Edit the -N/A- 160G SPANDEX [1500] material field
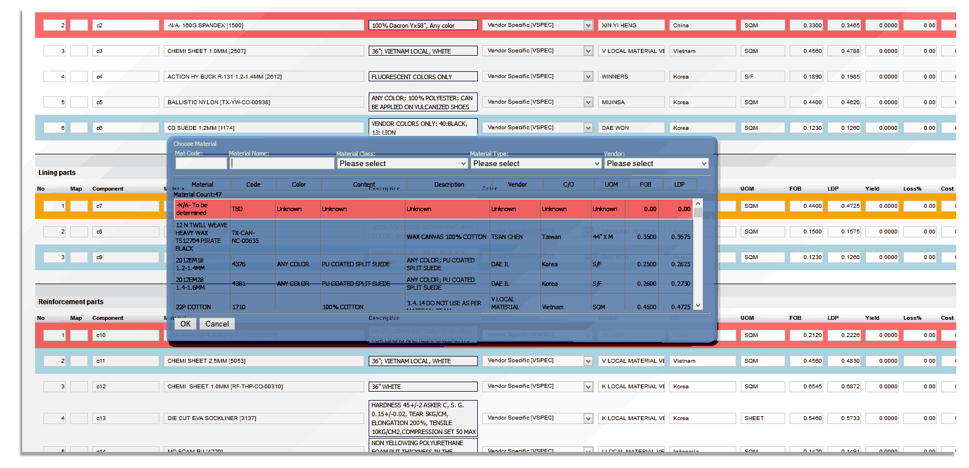 (264, 25)
